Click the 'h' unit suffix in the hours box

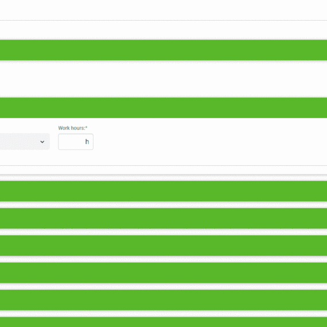pos(87,142)
